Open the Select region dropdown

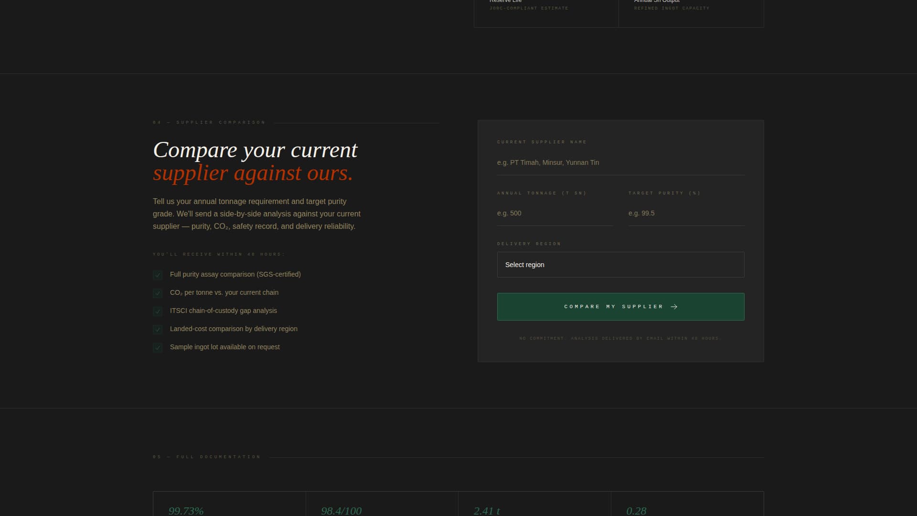pos(620,265)
